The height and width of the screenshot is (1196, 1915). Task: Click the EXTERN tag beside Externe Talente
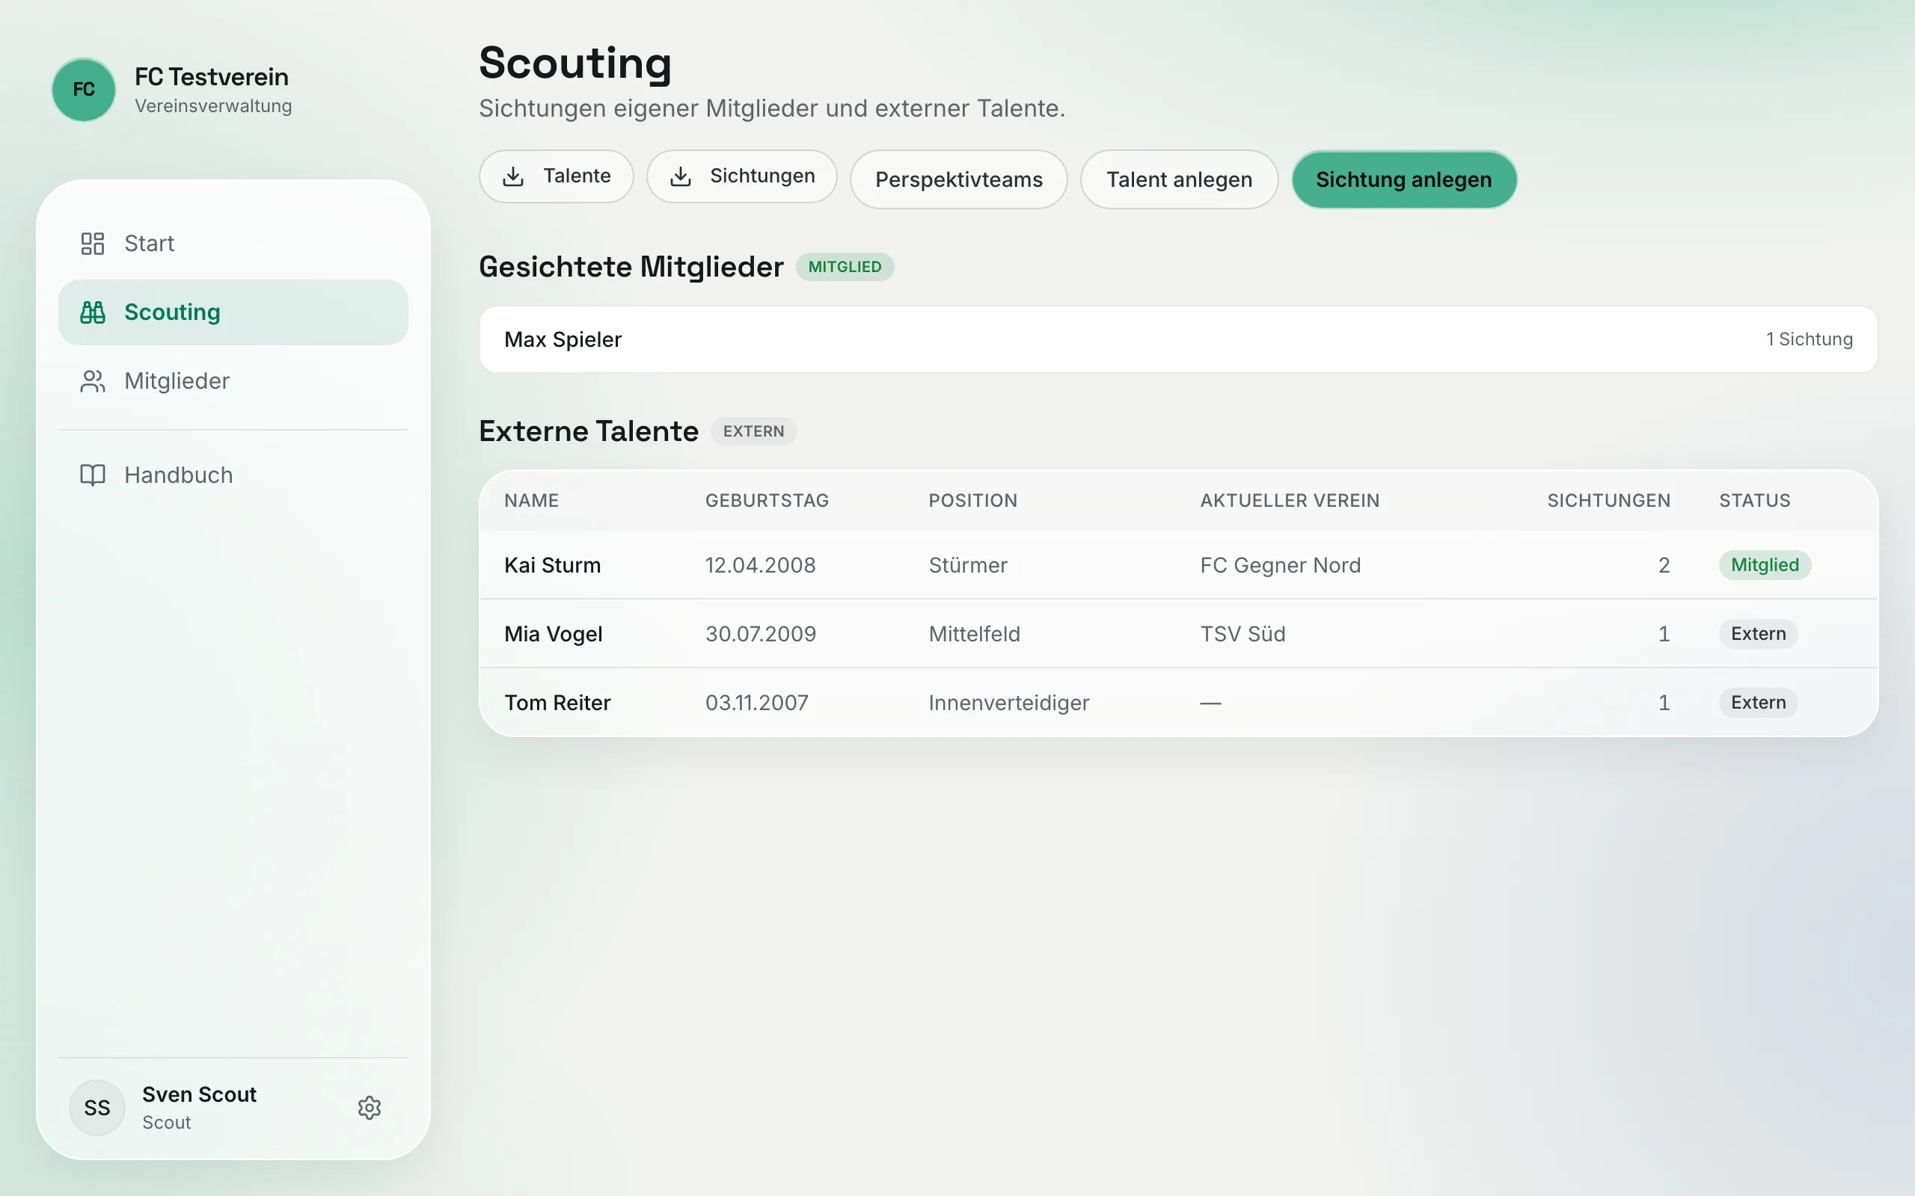753,431
